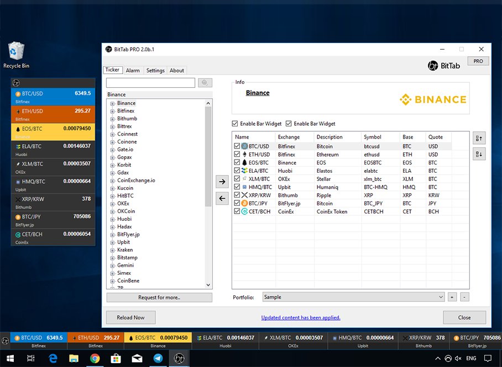Viewport: 502px width, 367px height.
Task: Add ticker with right arrow button
Action: click(x=222, y=182)
